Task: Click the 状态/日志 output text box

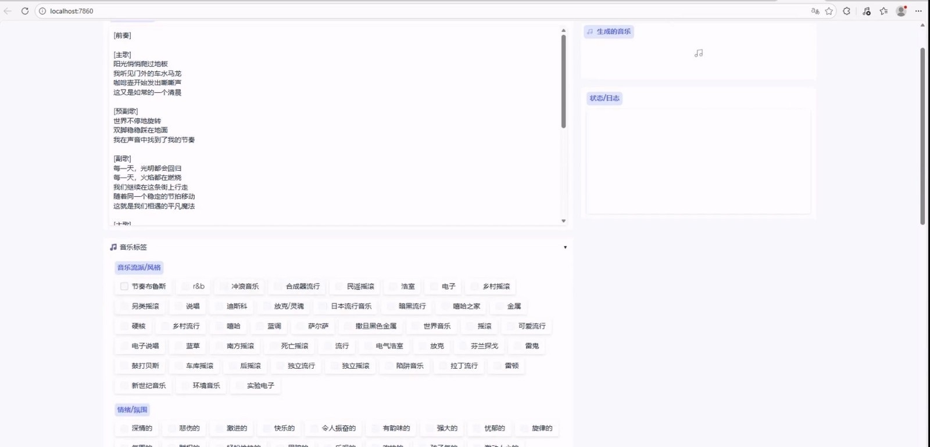Action: point(698,161)
